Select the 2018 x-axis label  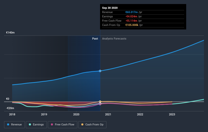pos(12,114)
